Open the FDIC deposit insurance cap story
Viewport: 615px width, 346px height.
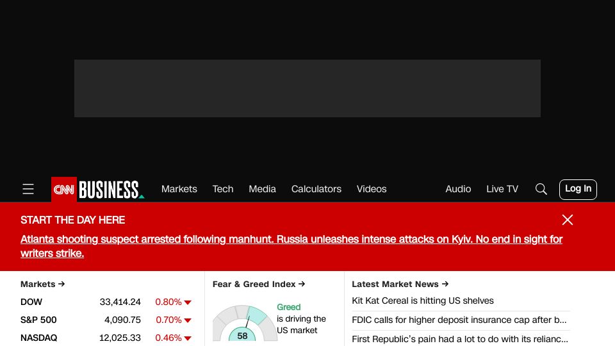(x=459, y=320)
